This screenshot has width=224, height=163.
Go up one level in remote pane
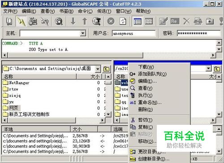pyautogui.click(x=217, y=69)
